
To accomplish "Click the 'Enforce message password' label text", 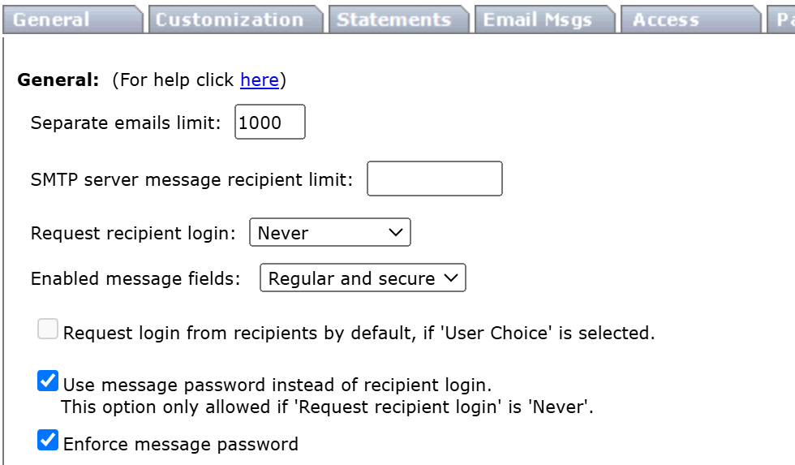I will pos(181,444).
